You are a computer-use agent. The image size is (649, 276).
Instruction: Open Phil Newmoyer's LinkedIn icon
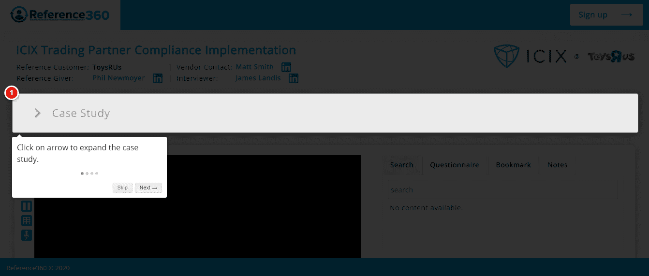(158, 78)
